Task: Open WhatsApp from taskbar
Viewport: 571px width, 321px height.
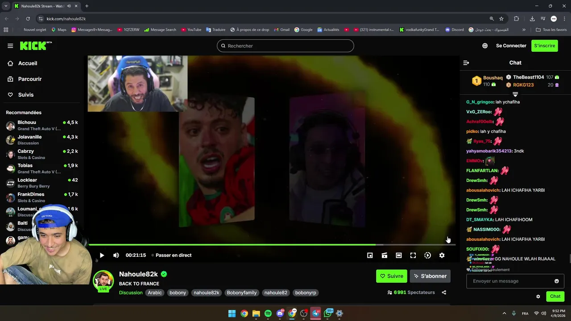Action: click(x=328, y=313)
